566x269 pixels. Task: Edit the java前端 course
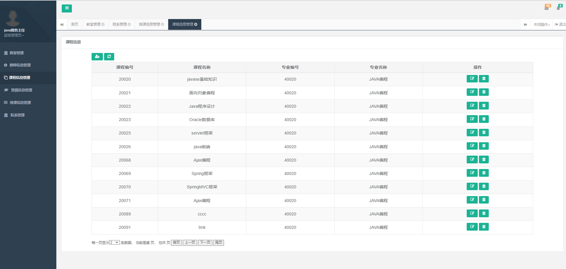coord(472,146)
